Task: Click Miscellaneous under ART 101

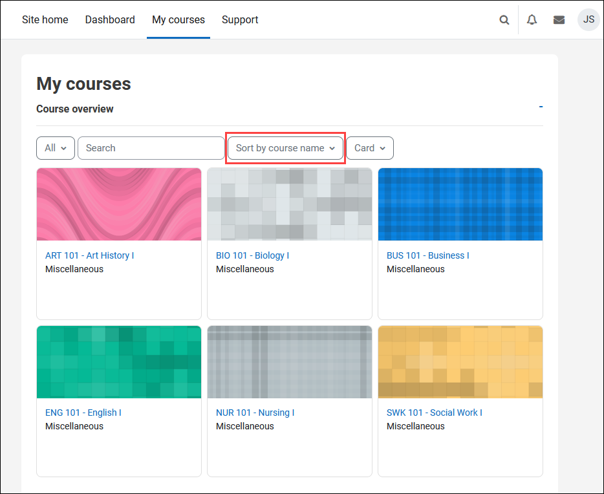Action: pos(74,269)
